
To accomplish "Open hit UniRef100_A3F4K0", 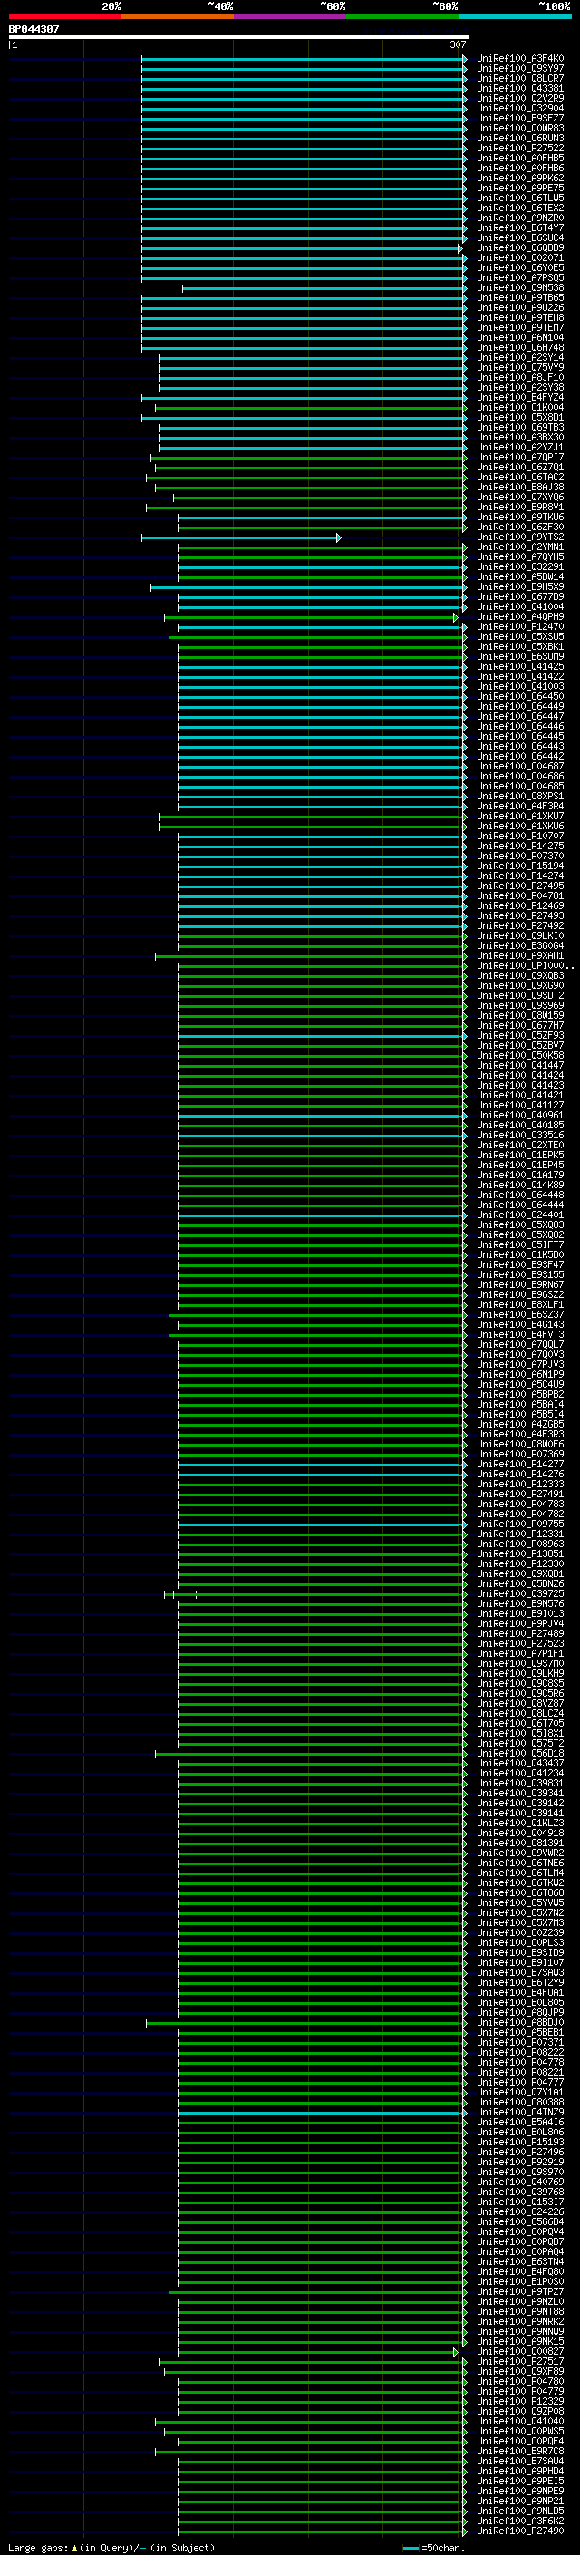I will tap(519, 59).
